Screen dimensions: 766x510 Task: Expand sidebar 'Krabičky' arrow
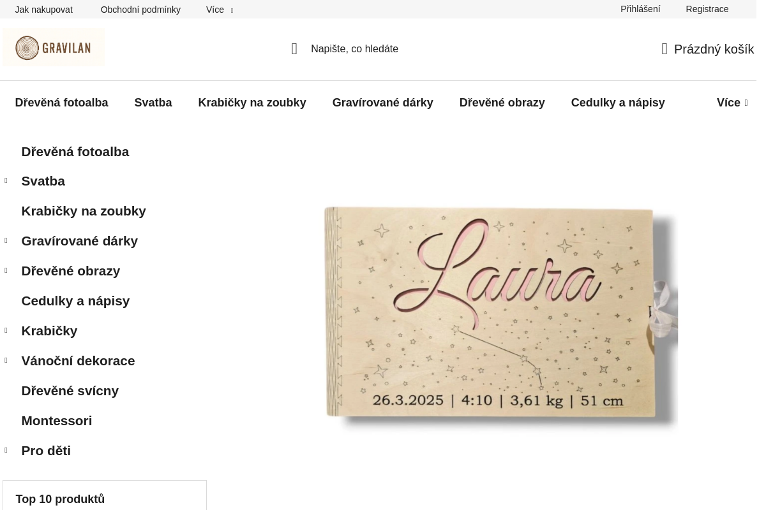[6, 331]
